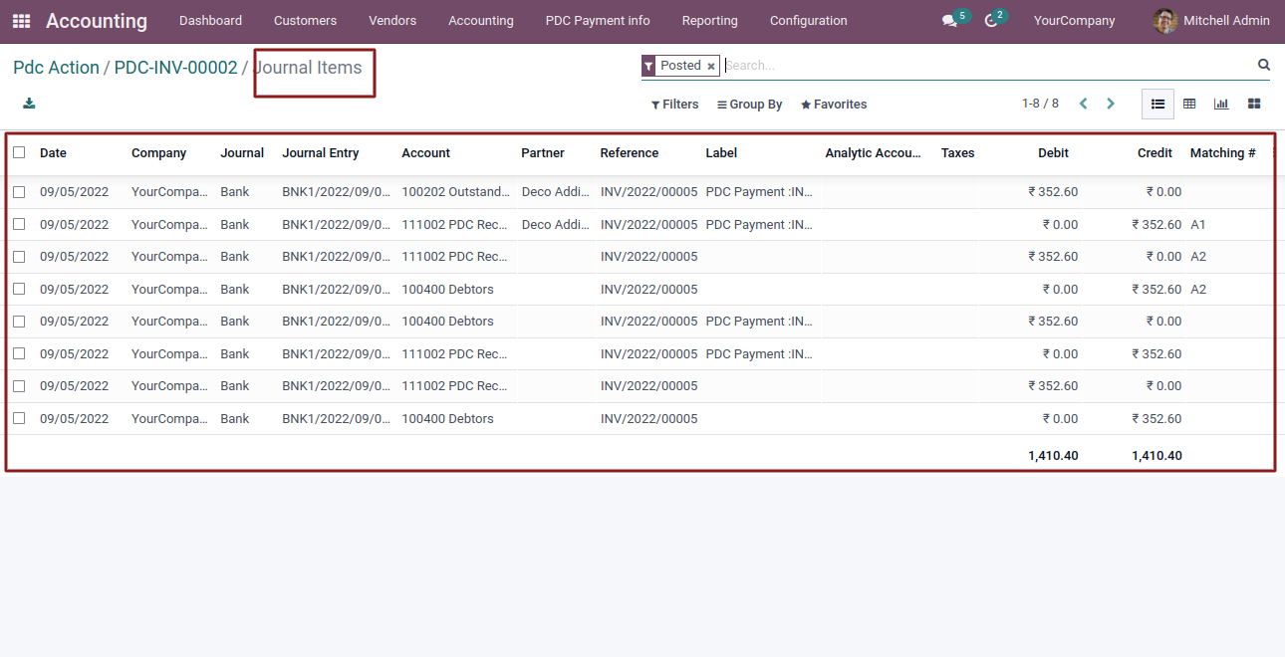1285x657 pixels.
Task: Open the Reporting menu
Action: (710, 21)
